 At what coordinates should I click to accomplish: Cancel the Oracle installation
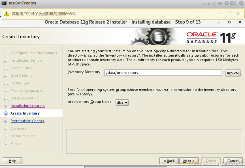pos(233,161)
